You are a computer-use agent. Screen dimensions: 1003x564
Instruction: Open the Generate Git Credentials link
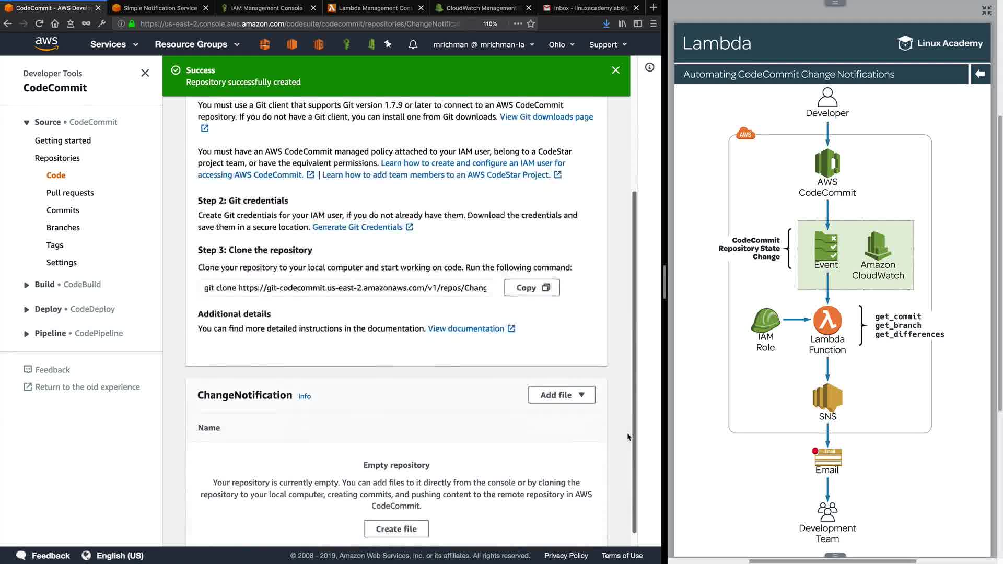[357, 227]
